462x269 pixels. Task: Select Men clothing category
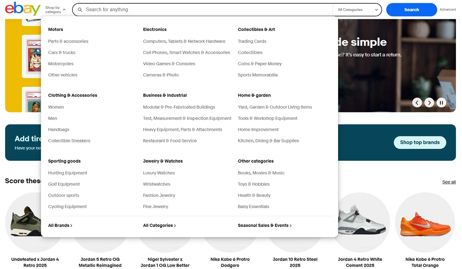(53, 118)
